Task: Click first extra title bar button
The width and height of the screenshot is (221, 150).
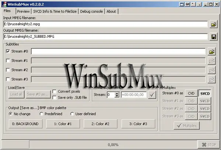Action: pos(182,4)
